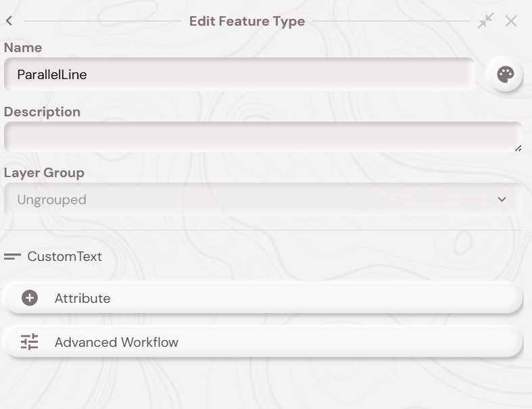This screenshot has height=409, width=532.
Task: Click the Edit Feature Type title
Action: click(x=247, y=21)
